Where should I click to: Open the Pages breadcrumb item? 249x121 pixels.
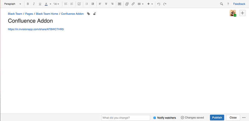click(x=29, y=14)
